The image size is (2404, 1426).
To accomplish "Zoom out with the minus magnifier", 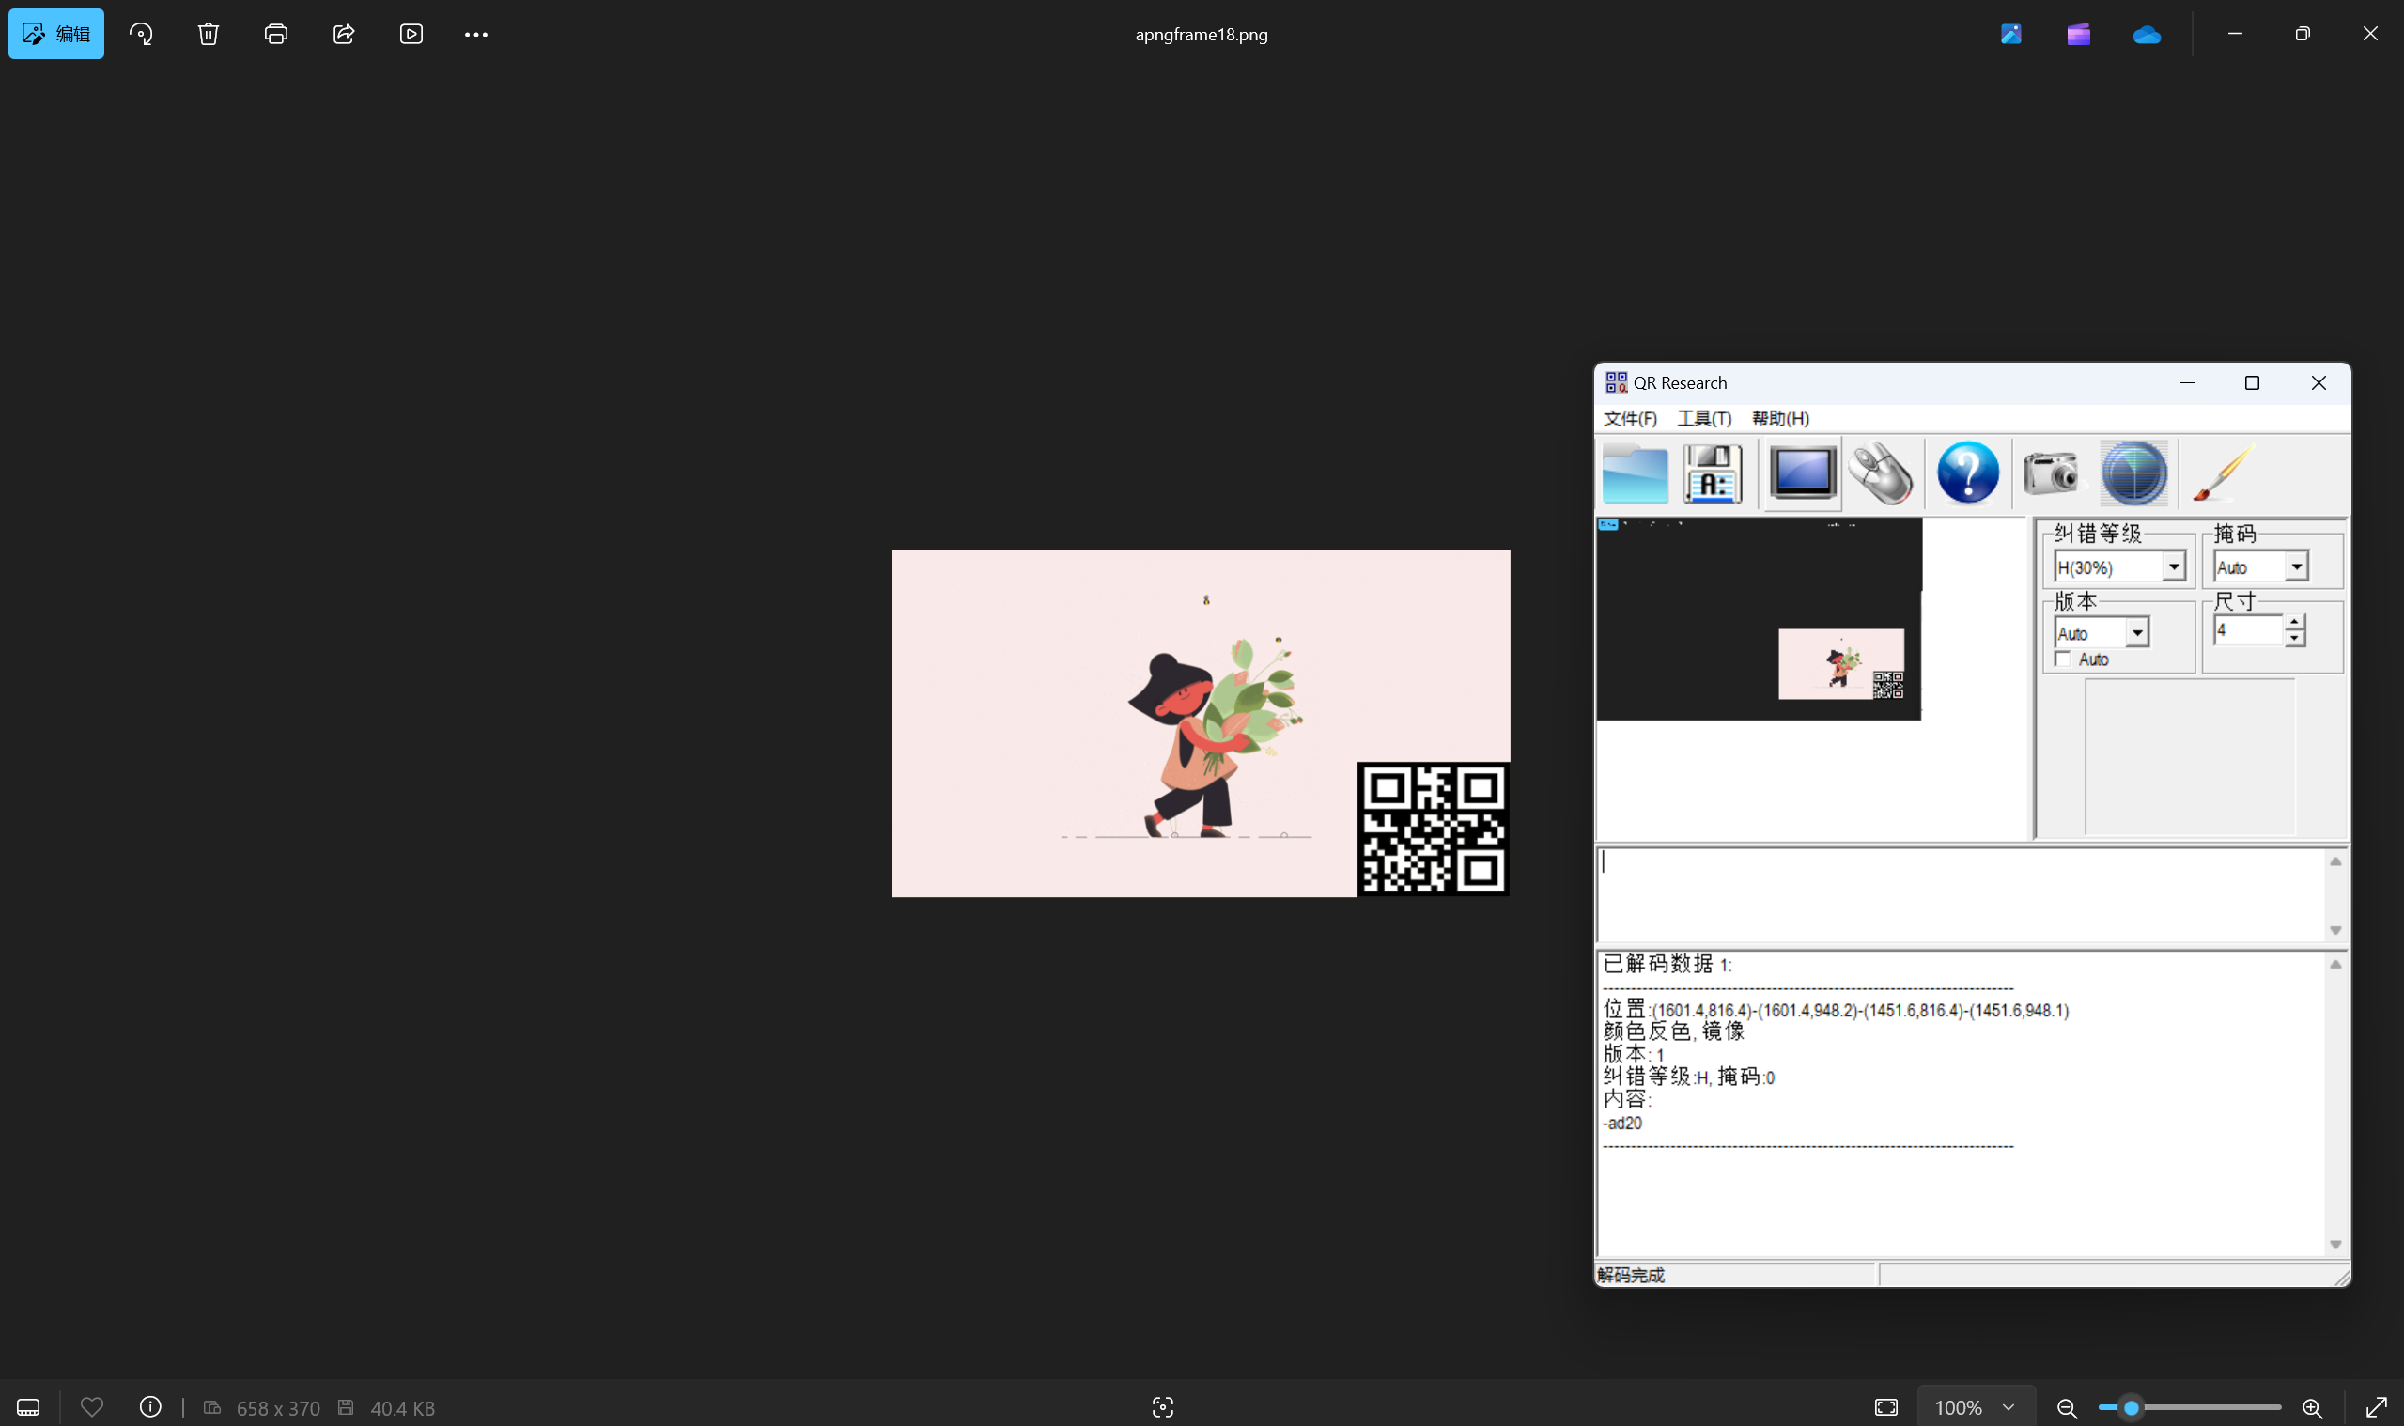I will (2067, 1409).
